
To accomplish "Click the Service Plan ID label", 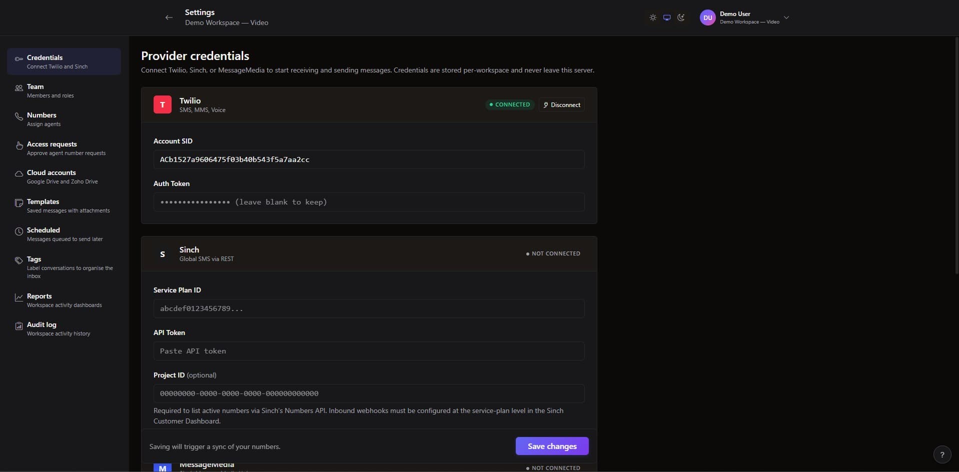I will (177, 290).
